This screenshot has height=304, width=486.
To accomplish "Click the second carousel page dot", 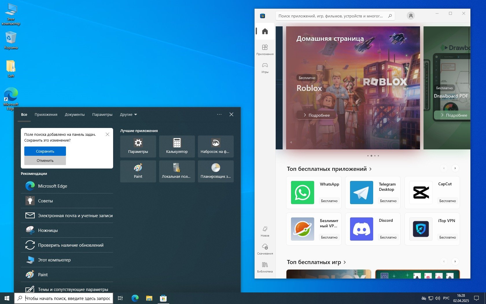I will tap(371, 156).
